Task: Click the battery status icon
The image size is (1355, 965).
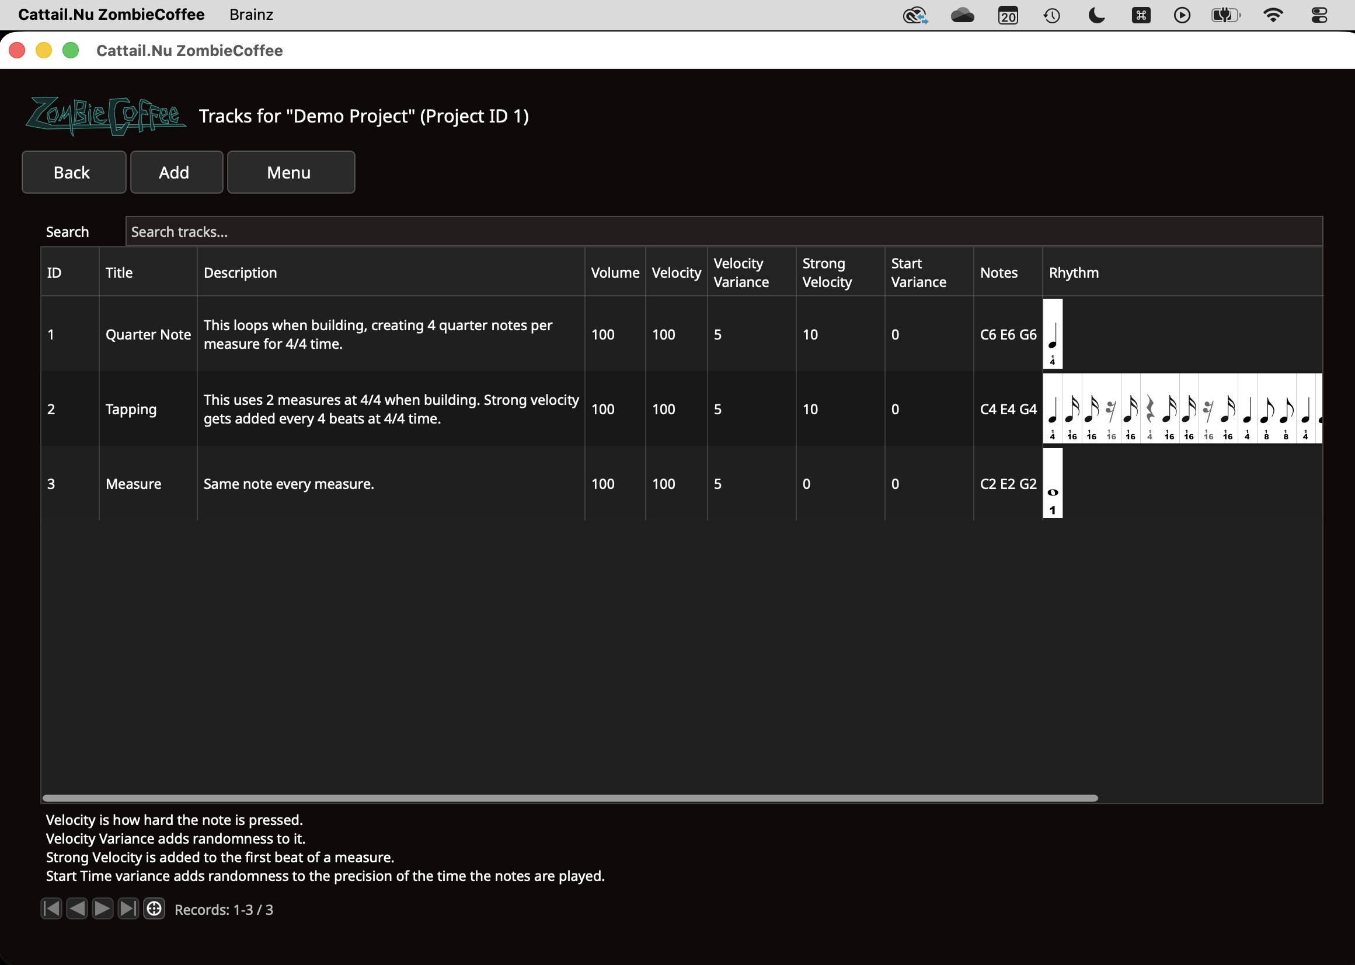Action: [1226, 15]
